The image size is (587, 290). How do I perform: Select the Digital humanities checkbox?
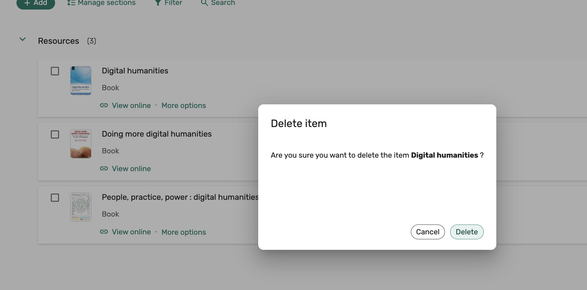[55, 71]
